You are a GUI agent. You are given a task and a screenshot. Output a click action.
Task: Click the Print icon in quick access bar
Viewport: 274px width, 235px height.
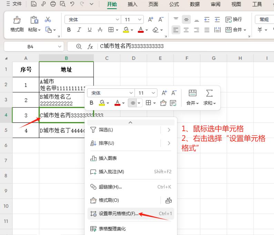coord(53,4)
